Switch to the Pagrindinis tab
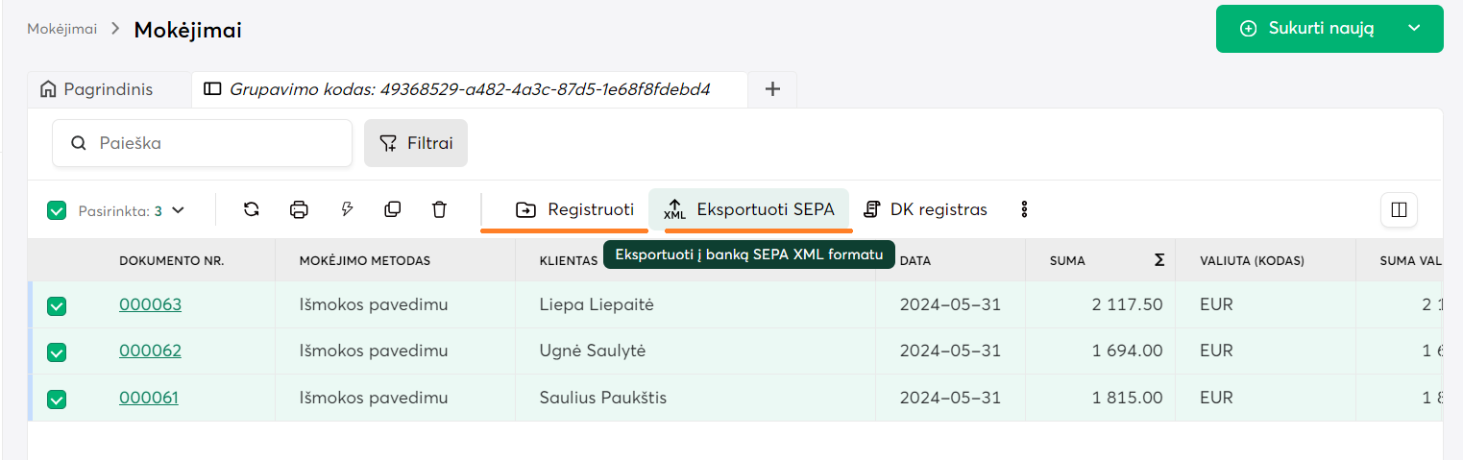This screenshot has width=1463, height=460. [96, 90]
